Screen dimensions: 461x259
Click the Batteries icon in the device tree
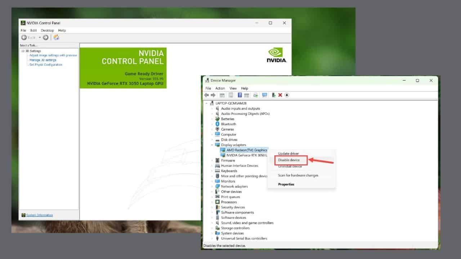(x=218, y=119)
